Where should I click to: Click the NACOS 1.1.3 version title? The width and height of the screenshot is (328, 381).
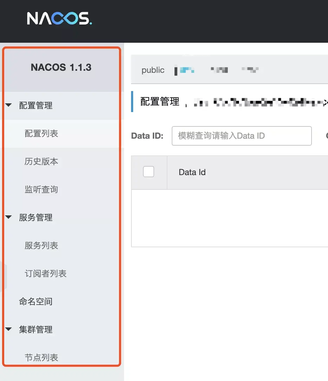[61, 67]
